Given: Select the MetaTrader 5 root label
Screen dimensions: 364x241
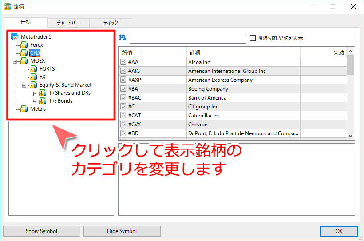Looking at the screenshot, I should tap(36, 37).
